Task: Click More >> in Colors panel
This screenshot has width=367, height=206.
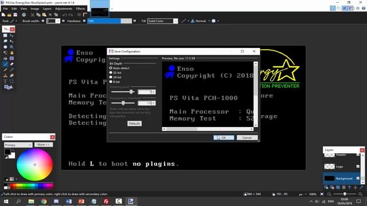Action: tap(44, 145)
